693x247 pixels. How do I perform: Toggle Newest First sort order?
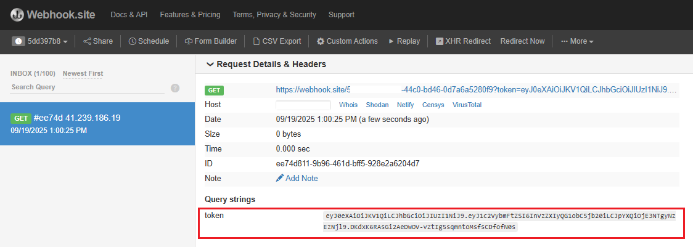83,73
